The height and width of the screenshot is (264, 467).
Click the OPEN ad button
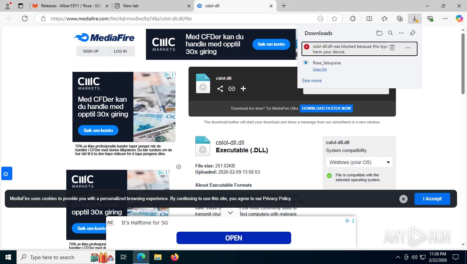[234, 238]
